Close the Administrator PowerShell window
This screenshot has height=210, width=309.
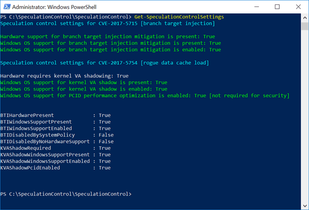pyautogui.click(x=298, y=7)
